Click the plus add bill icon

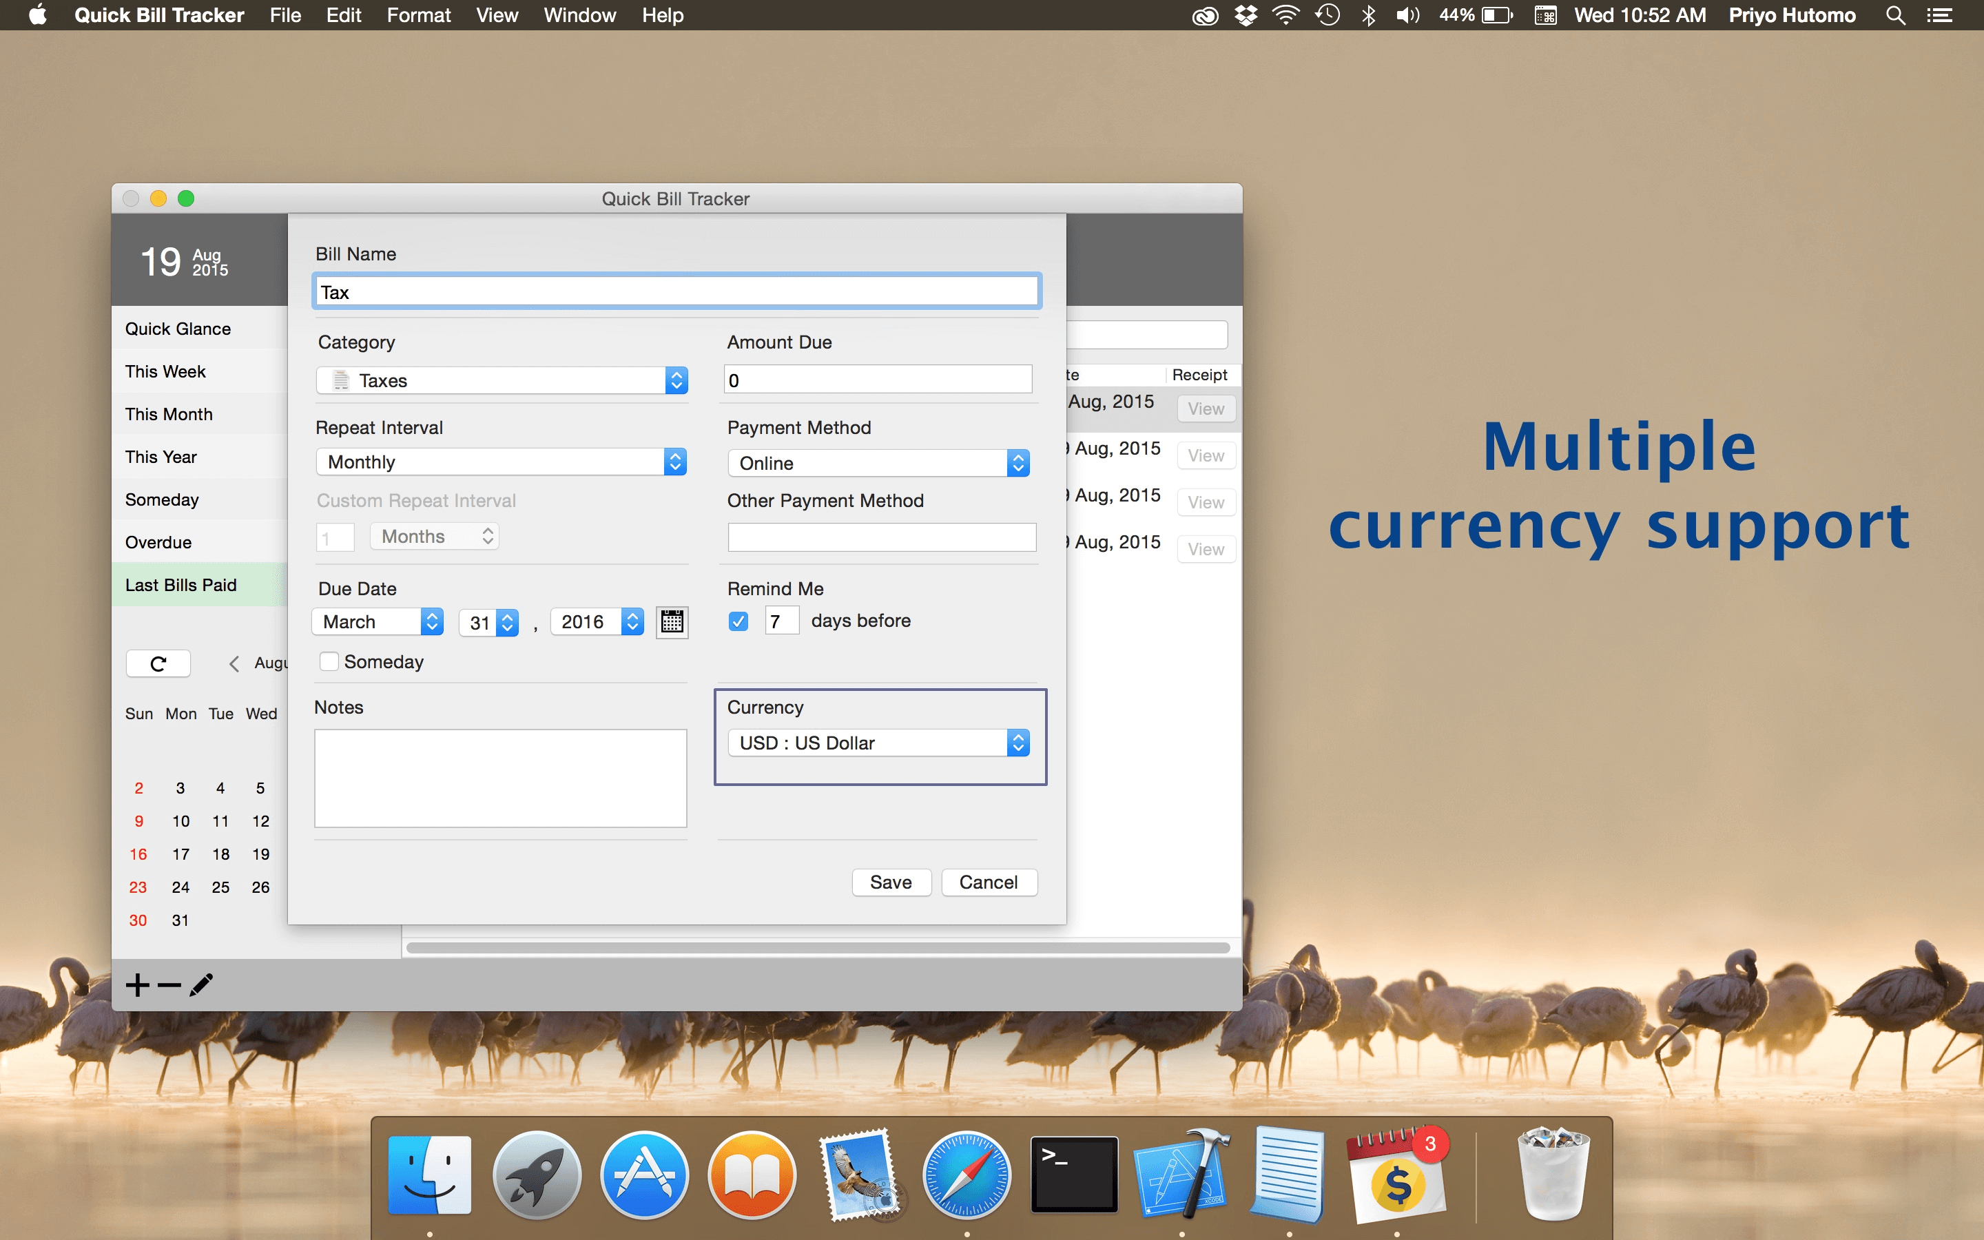tap(138, 984)
